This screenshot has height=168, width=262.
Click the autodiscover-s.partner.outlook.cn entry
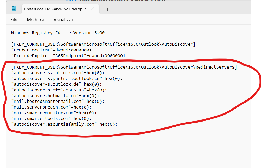67,79
